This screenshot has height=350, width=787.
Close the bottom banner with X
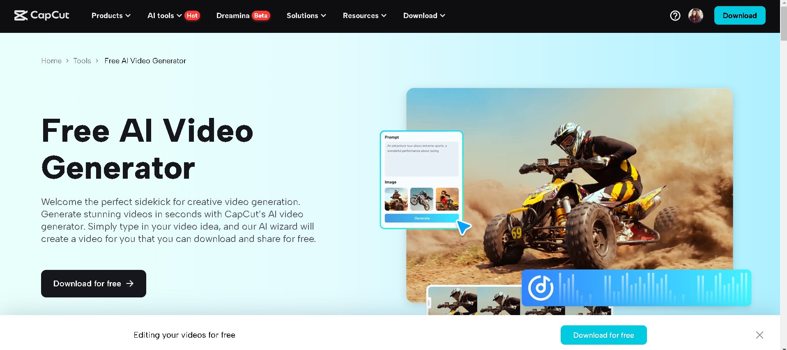(759, 335)
